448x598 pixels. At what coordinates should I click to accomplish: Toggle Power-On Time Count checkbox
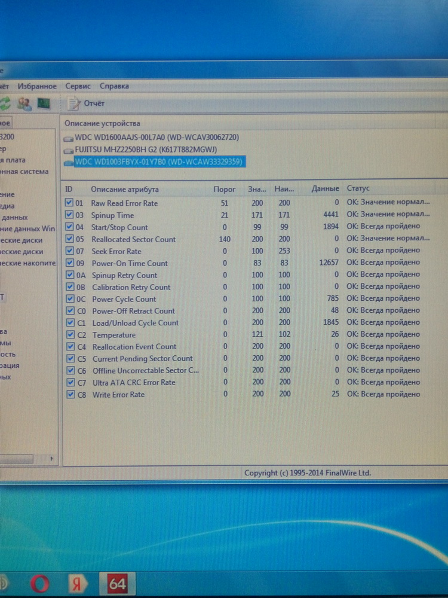click(70, 263)
